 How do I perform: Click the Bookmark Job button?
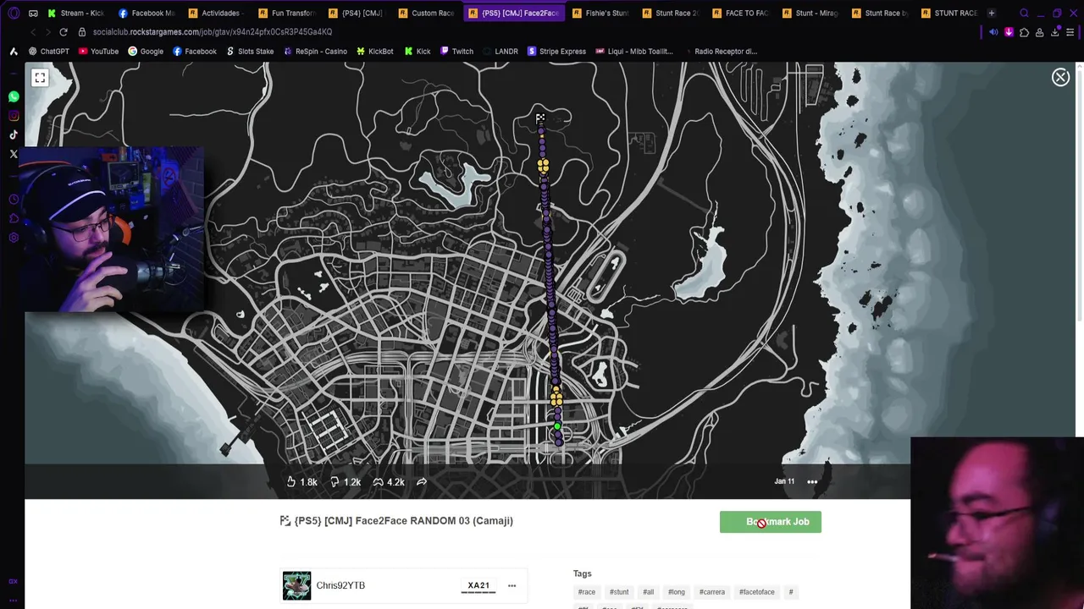pyautogui.click(x=771, y=522)
